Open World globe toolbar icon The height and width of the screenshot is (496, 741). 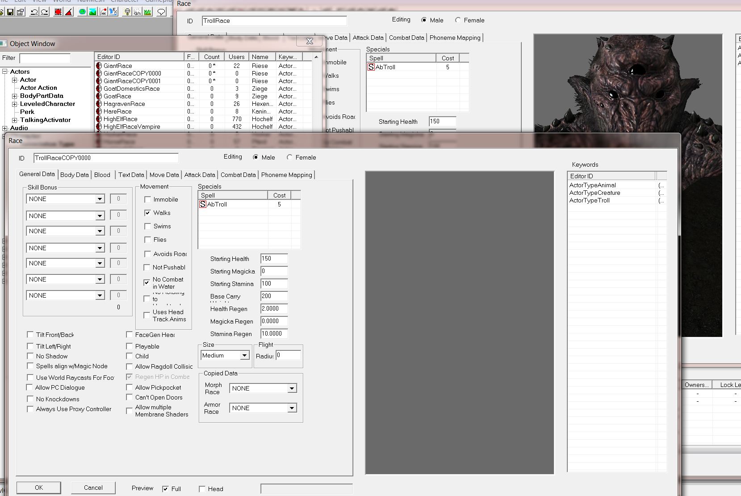pos(82,12)
